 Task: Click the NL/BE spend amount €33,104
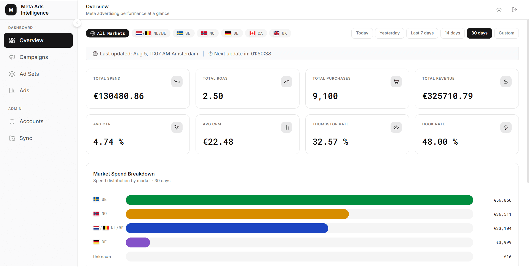pos(503,228)
